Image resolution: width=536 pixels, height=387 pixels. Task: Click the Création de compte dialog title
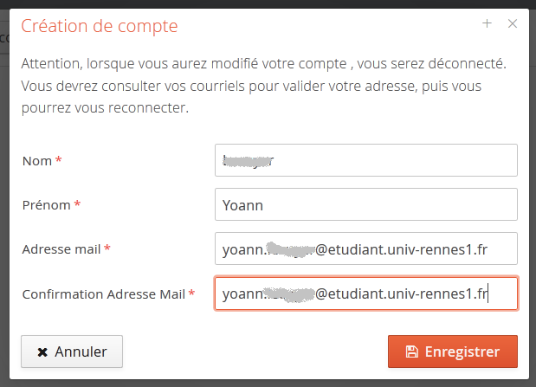(x=99, y=26)
